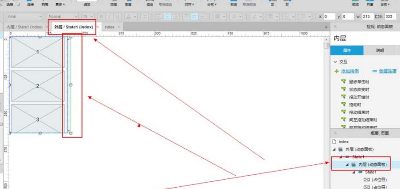
Task: Click the canvas vertical scrollbar thumb
Action: pyautogui.click(x=326, y=45)
